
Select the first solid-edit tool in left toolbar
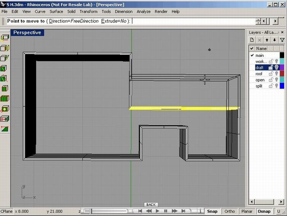tap(5, 38)
